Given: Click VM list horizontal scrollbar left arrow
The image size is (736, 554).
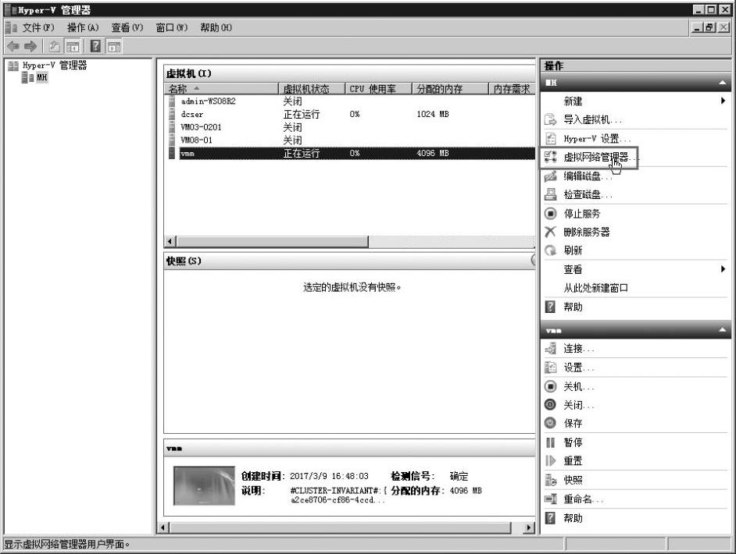Looking at the screenshot, I should click(170, 241).
